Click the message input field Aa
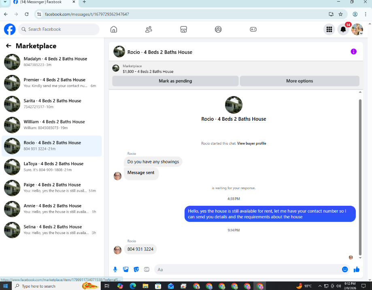372x290 pixels. [248, 270]
